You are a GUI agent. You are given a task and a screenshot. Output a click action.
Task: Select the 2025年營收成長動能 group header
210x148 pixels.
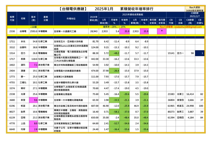coord(133,14)
